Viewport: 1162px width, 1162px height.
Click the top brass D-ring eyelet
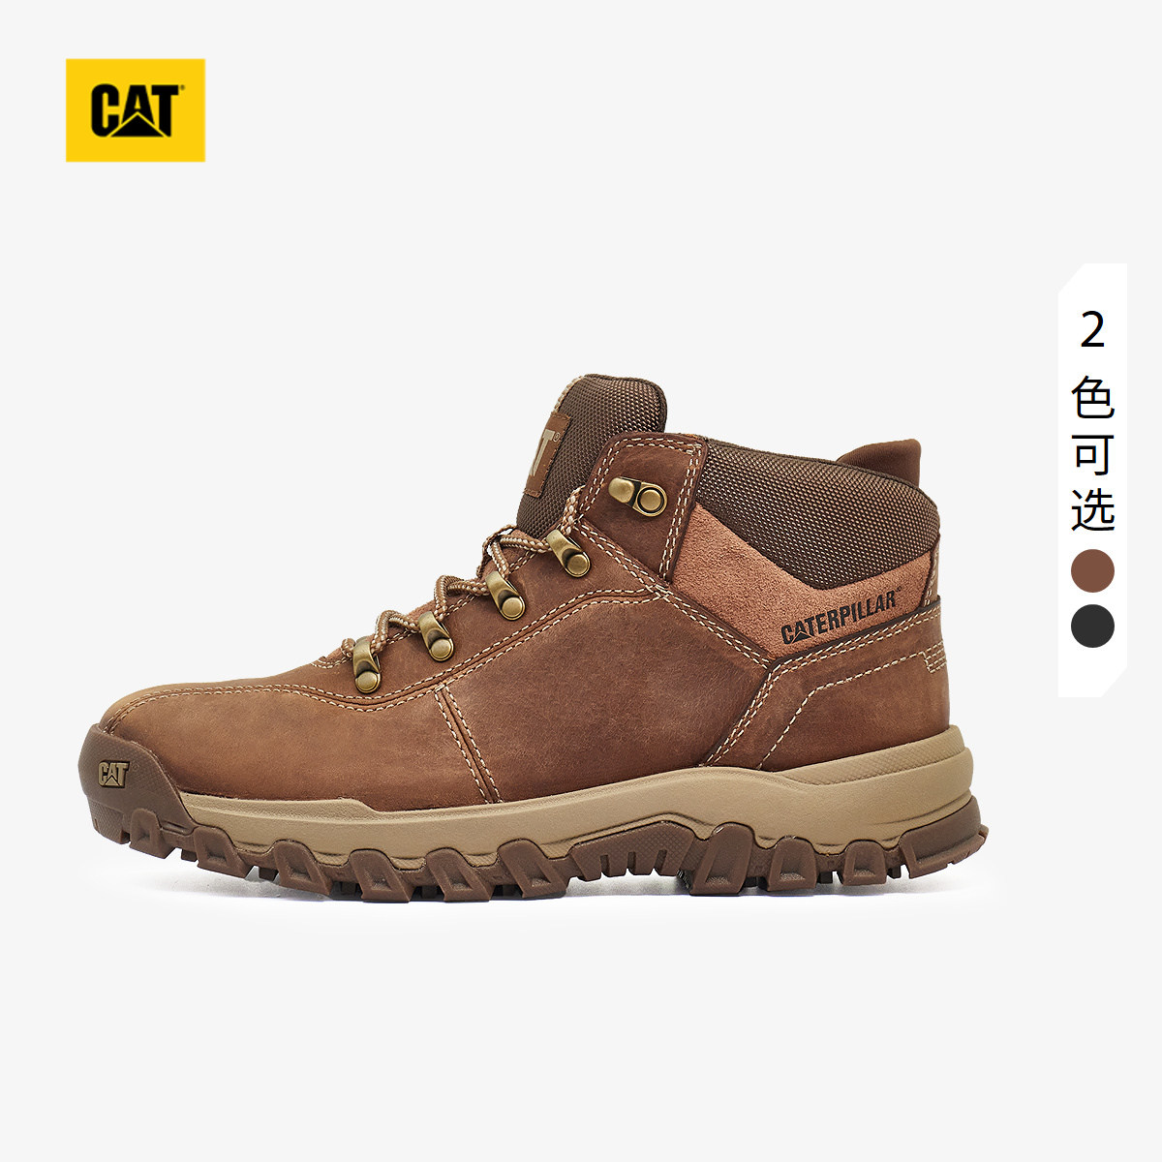(x=639, y=495)
